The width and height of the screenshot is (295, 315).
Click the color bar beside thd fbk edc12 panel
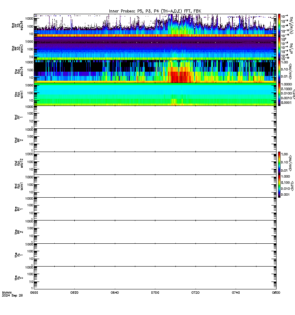tap(279, 163)
